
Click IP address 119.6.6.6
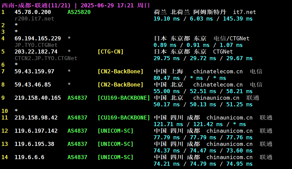(x=30, y=157)
